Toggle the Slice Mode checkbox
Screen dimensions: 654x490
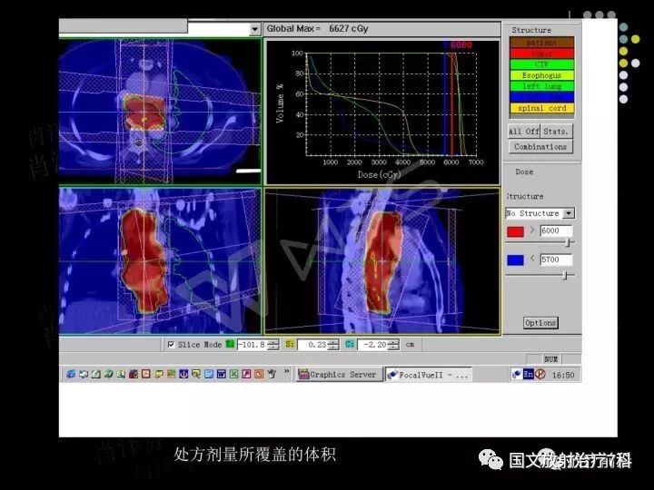[x=171, y=345]
